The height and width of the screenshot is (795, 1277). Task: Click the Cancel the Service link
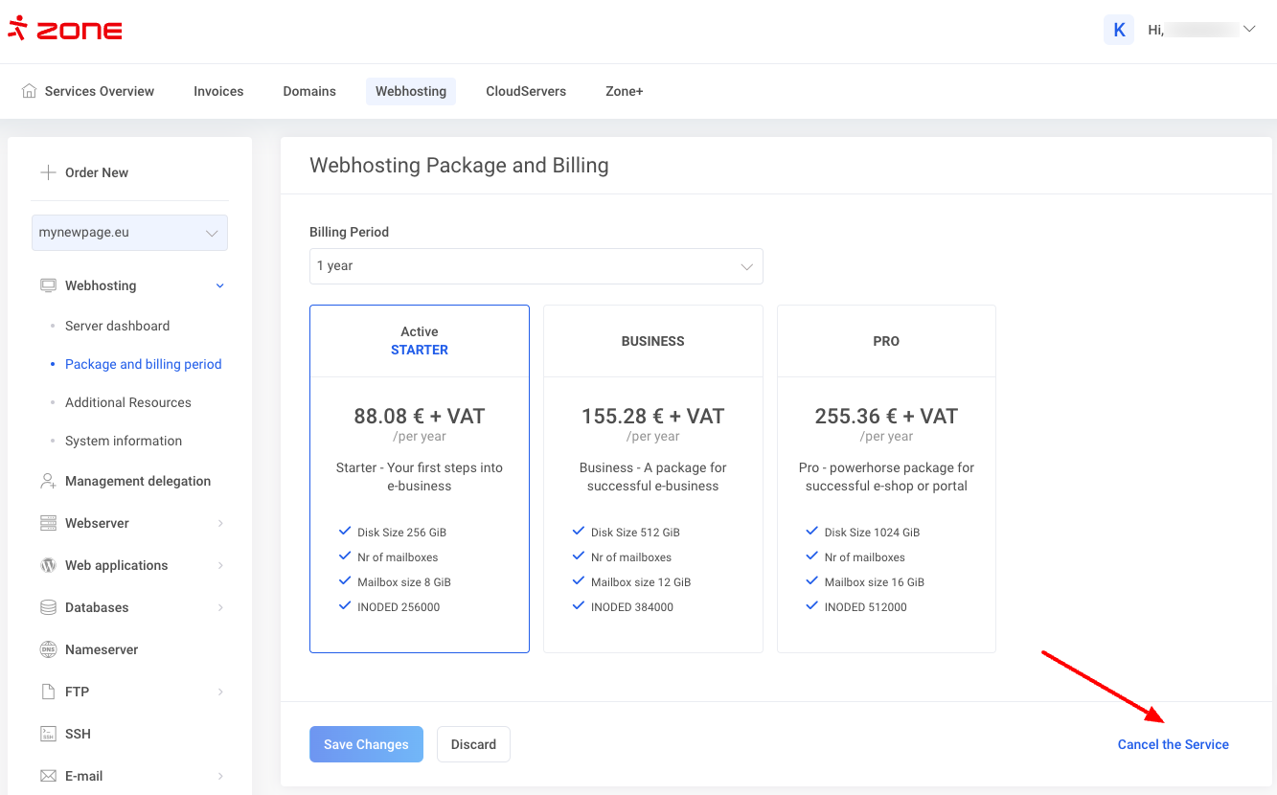point(1173,744)
